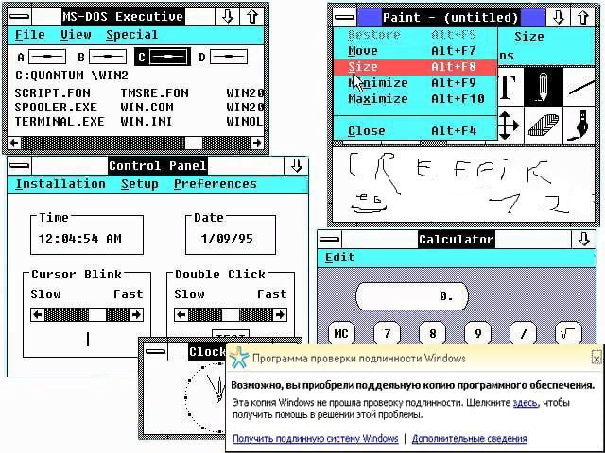
Task: Click calculator key 9
Action: coord(478,333)
